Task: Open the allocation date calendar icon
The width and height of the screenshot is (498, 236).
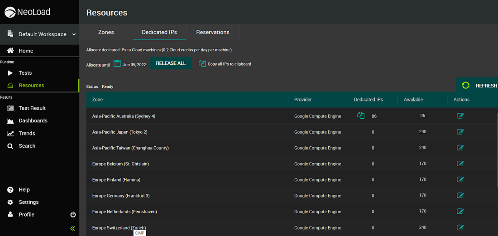Action: [x=117, y=64]
